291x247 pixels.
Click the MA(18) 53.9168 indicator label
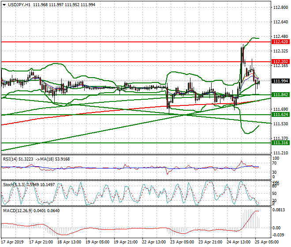[55, 159]
